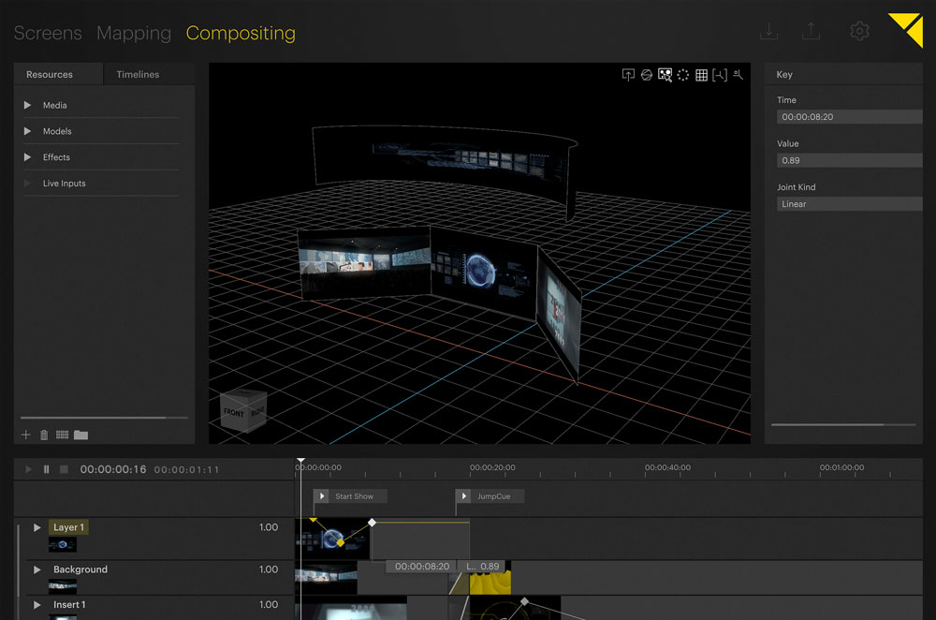This screenshot has width=936, height=620.
Task: Toggle the grid overlay in the 3D viewport
Action: tap(701, 75)
